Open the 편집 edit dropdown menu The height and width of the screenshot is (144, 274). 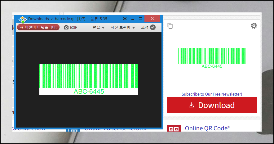point(99,28)
